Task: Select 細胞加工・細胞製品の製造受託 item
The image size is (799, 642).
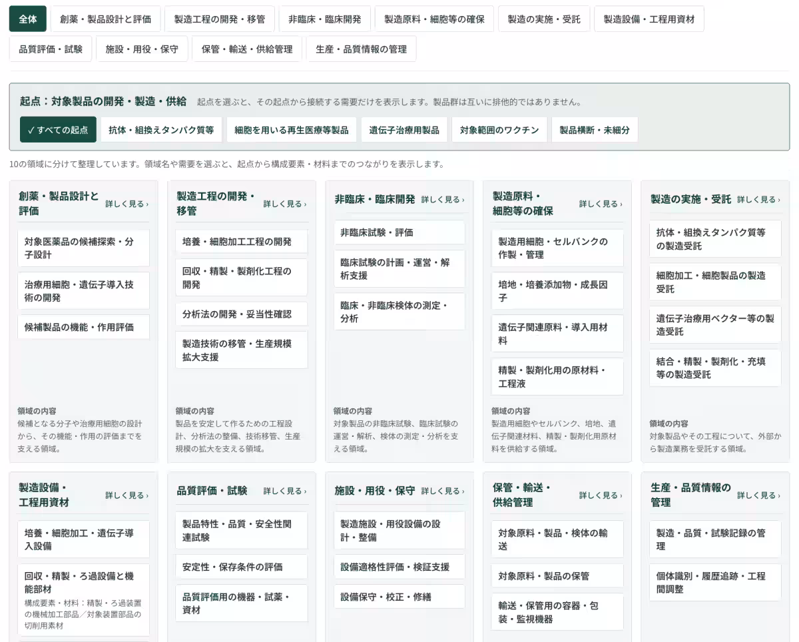Action: (716, 282)
